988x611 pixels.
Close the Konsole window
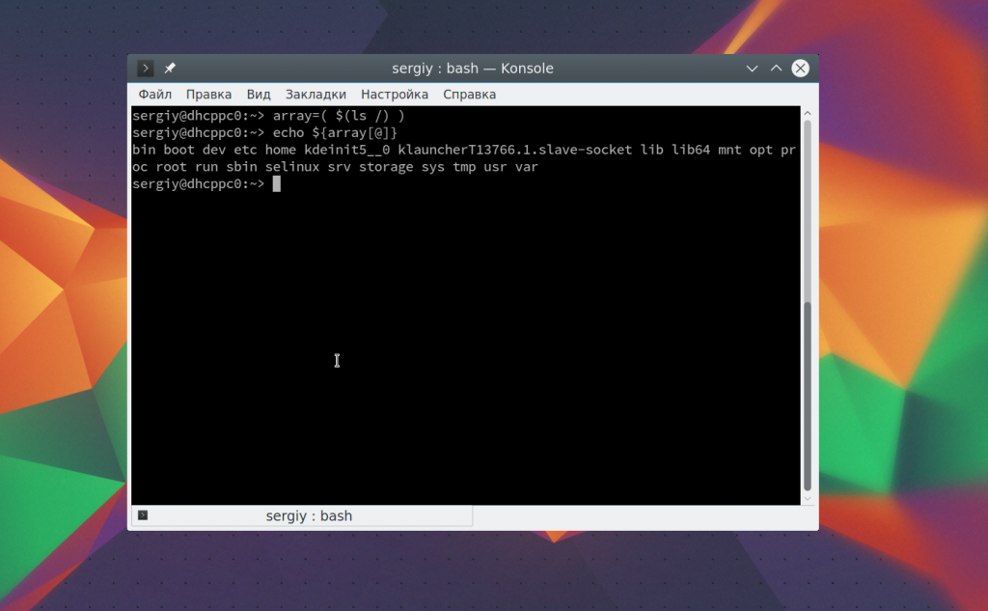[800, 69]
